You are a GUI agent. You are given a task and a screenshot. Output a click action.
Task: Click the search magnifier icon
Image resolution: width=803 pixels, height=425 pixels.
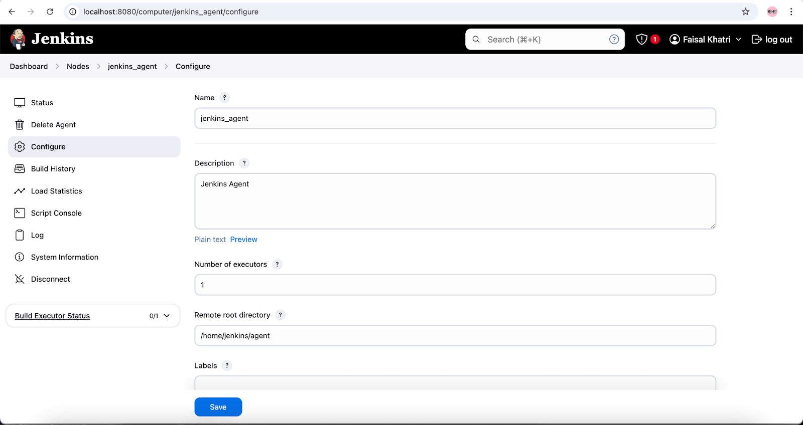pos(476,39)
